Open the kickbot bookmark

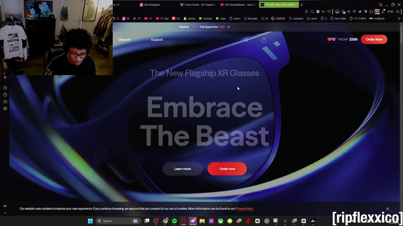click(x=205, y=19)
